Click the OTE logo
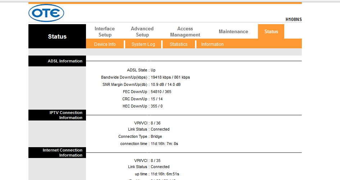Screen dimensions: 340x180 [46, 13]
